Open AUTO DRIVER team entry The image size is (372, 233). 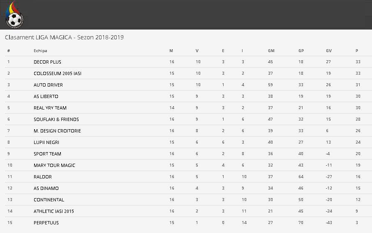[x=48, y=85]
